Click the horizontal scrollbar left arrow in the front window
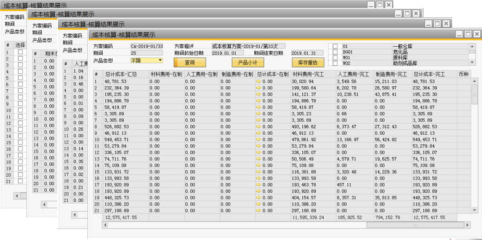Image resolution: width=482 pixels, height=240 pixels. coord(105,225)
